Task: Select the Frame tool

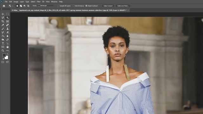Action: click(8, 21)
